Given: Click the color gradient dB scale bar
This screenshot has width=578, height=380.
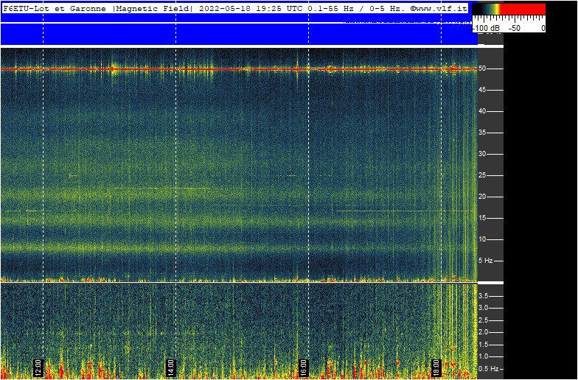Looking at the screenshot, I should (x=509, y=9).
